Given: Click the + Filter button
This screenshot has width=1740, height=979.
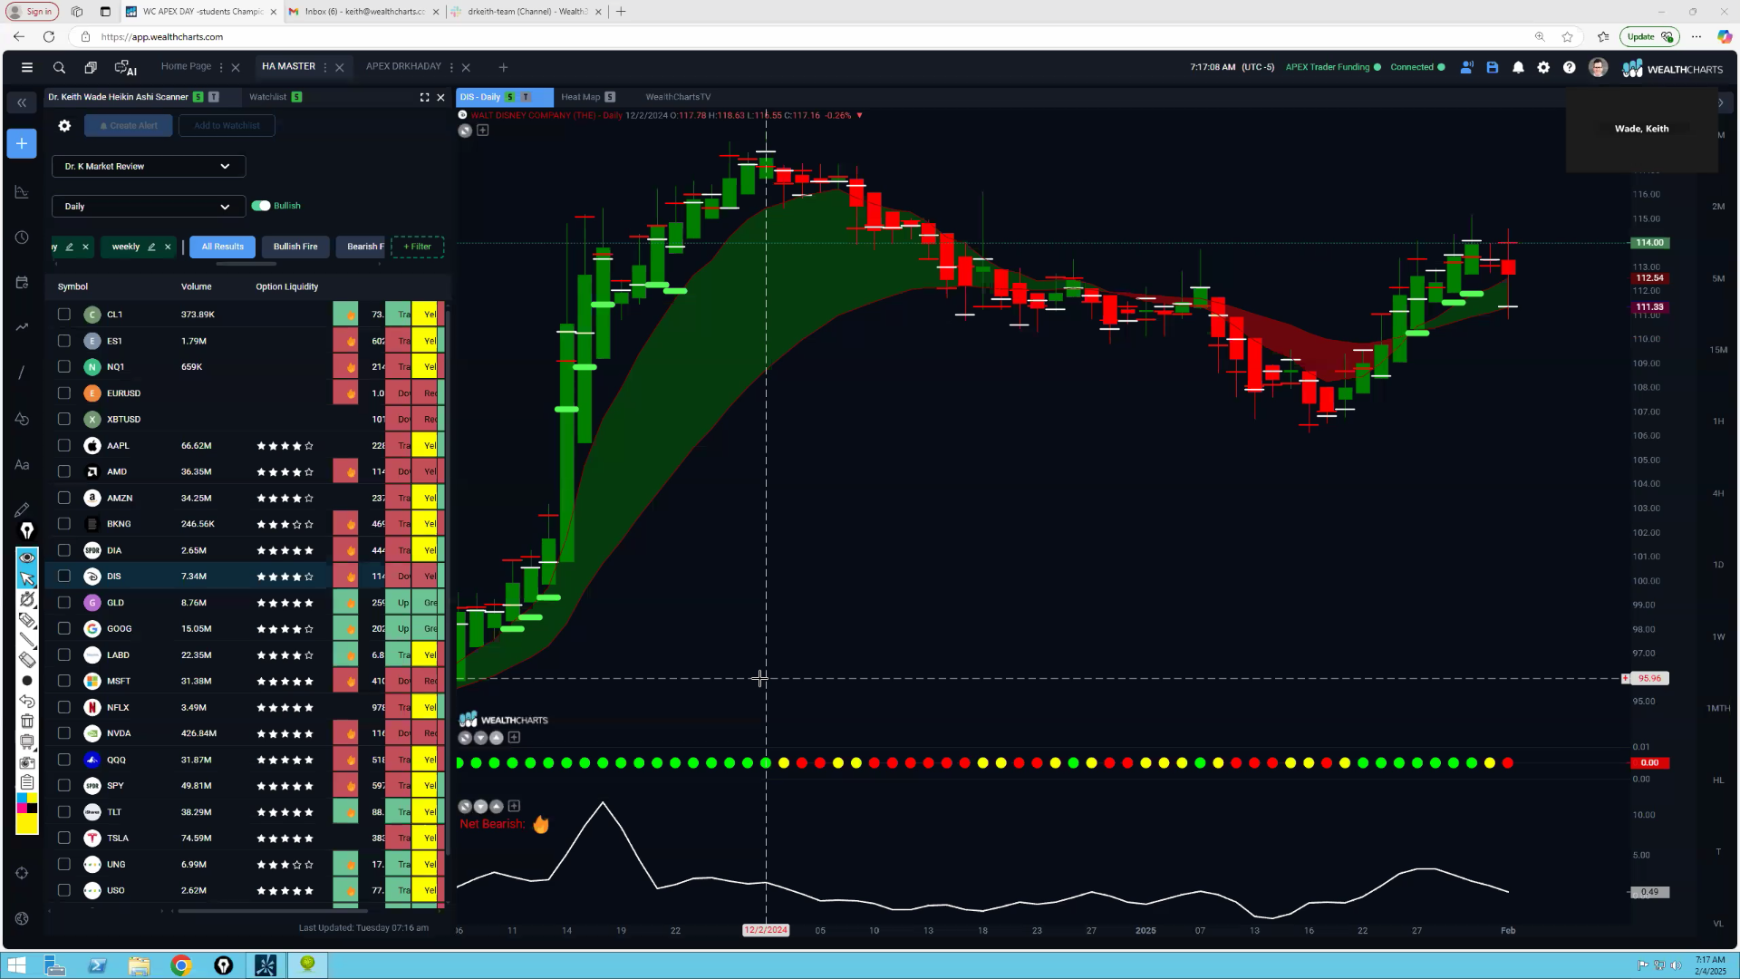Looking at the screenshot, I should [417, 247].
